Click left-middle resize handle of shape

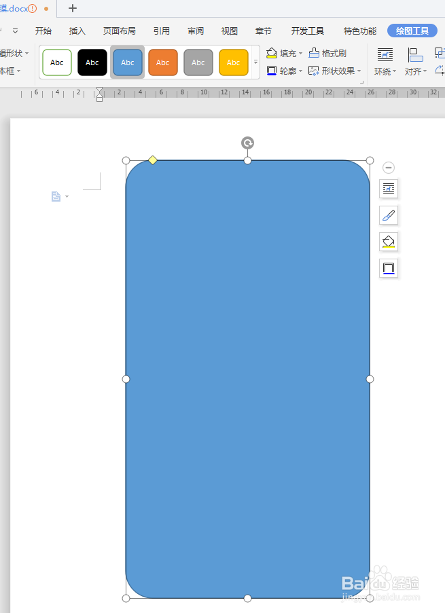[126, 379]
